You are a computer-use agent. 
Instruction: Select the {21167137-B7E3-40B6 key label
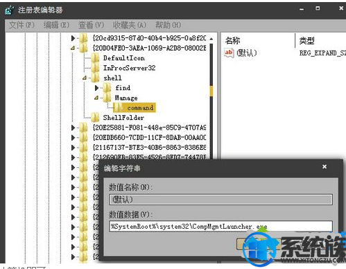pyautogui.click(x=149, y=148)
